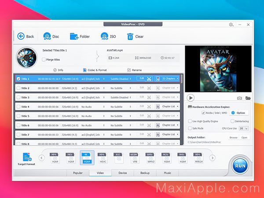Select the 4K H264 format
This screenshot has height=198, width=264.
click(87, 158)
